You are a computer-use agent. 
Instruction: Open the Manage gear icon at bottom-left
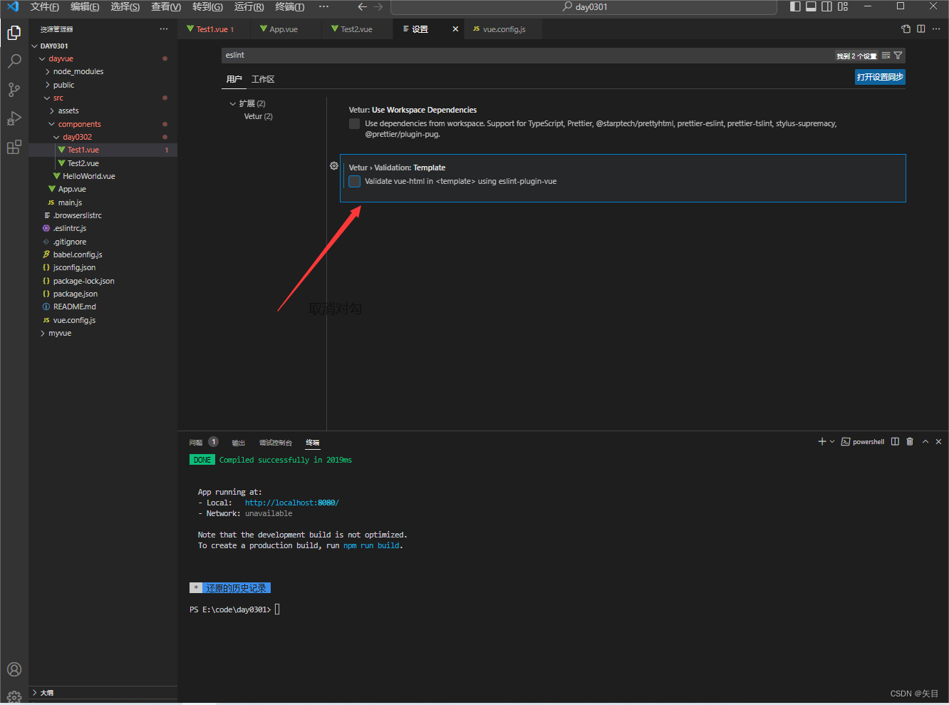(x=14, y=697)
